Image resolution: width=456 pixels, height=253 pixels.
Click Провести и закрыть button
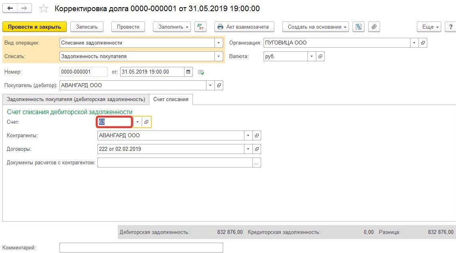tap(34, 27)
